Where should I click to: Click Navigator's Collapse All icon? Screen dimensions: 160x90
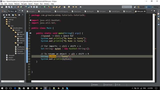tap(13, 15)
